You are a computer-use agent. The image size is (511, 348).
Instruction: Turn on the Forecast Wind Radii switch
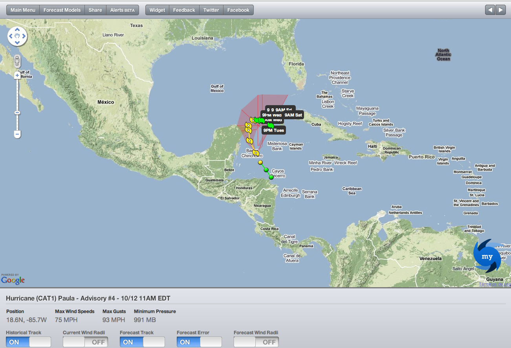[256, 342]
